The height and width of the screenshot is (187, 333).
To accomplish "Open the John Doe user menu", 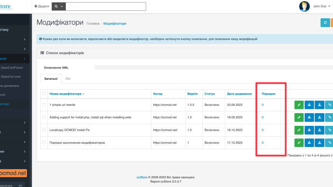I will coord(321,6).
